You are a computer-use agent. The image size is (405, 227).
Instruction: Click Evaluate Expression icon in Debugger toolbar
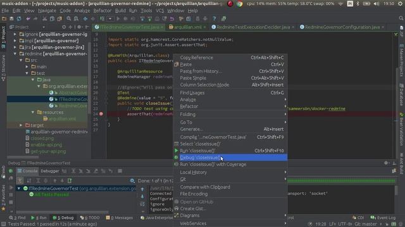[x=120, y=171]
